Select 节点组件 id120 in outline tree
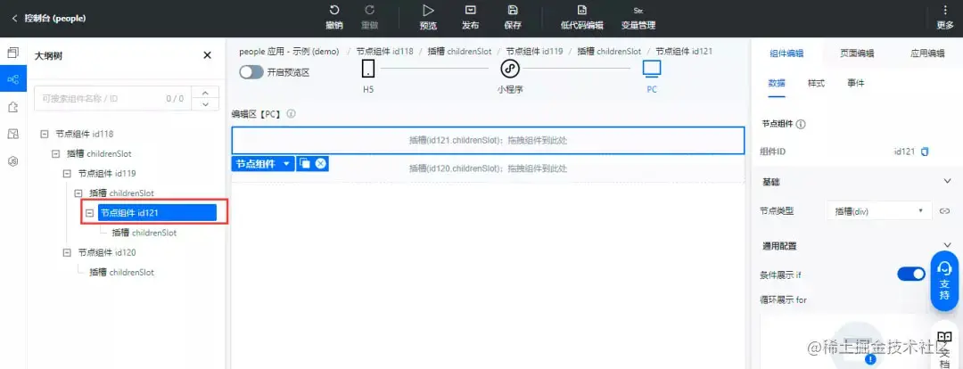The height and width of the screenshot is (369, 963). click(107, 252)
